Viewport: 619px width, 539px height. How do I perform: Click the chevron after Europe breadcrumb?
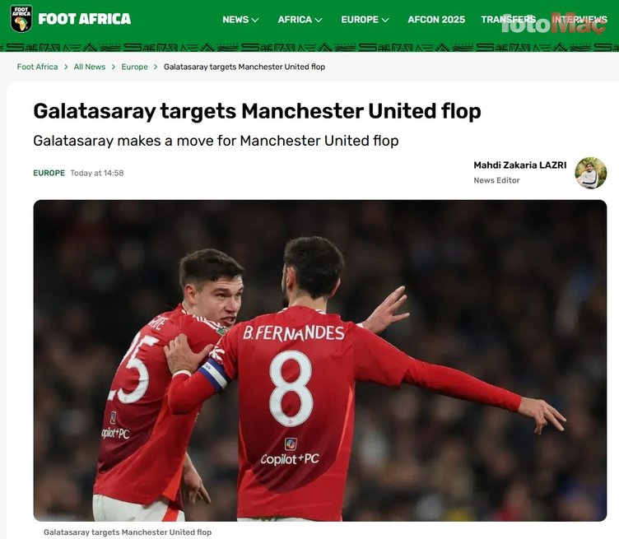pyautogui.click(x=156, y=67)
